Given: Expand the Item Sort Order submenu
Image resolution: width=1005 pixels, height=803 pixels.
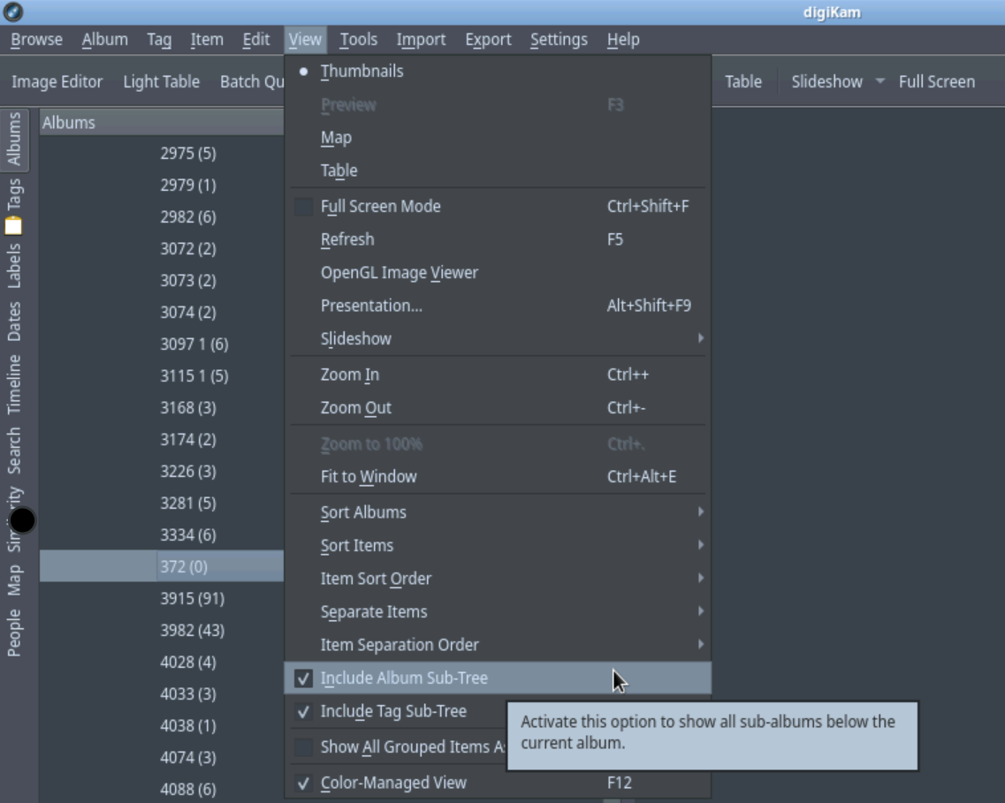Looking at the screenshot, I should click(498, 579).
